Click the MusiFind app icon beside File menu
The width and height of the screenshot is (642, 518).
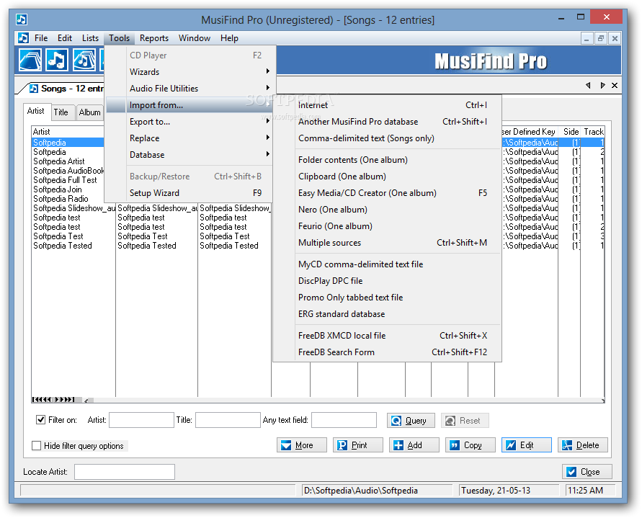[23, 38]
